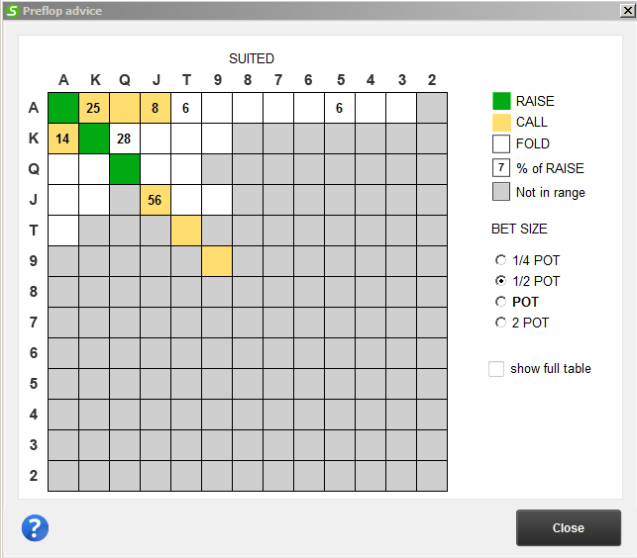
Task: Choose the POT bet size radio button
Action: pyautogui.click(x=501, y=302)
